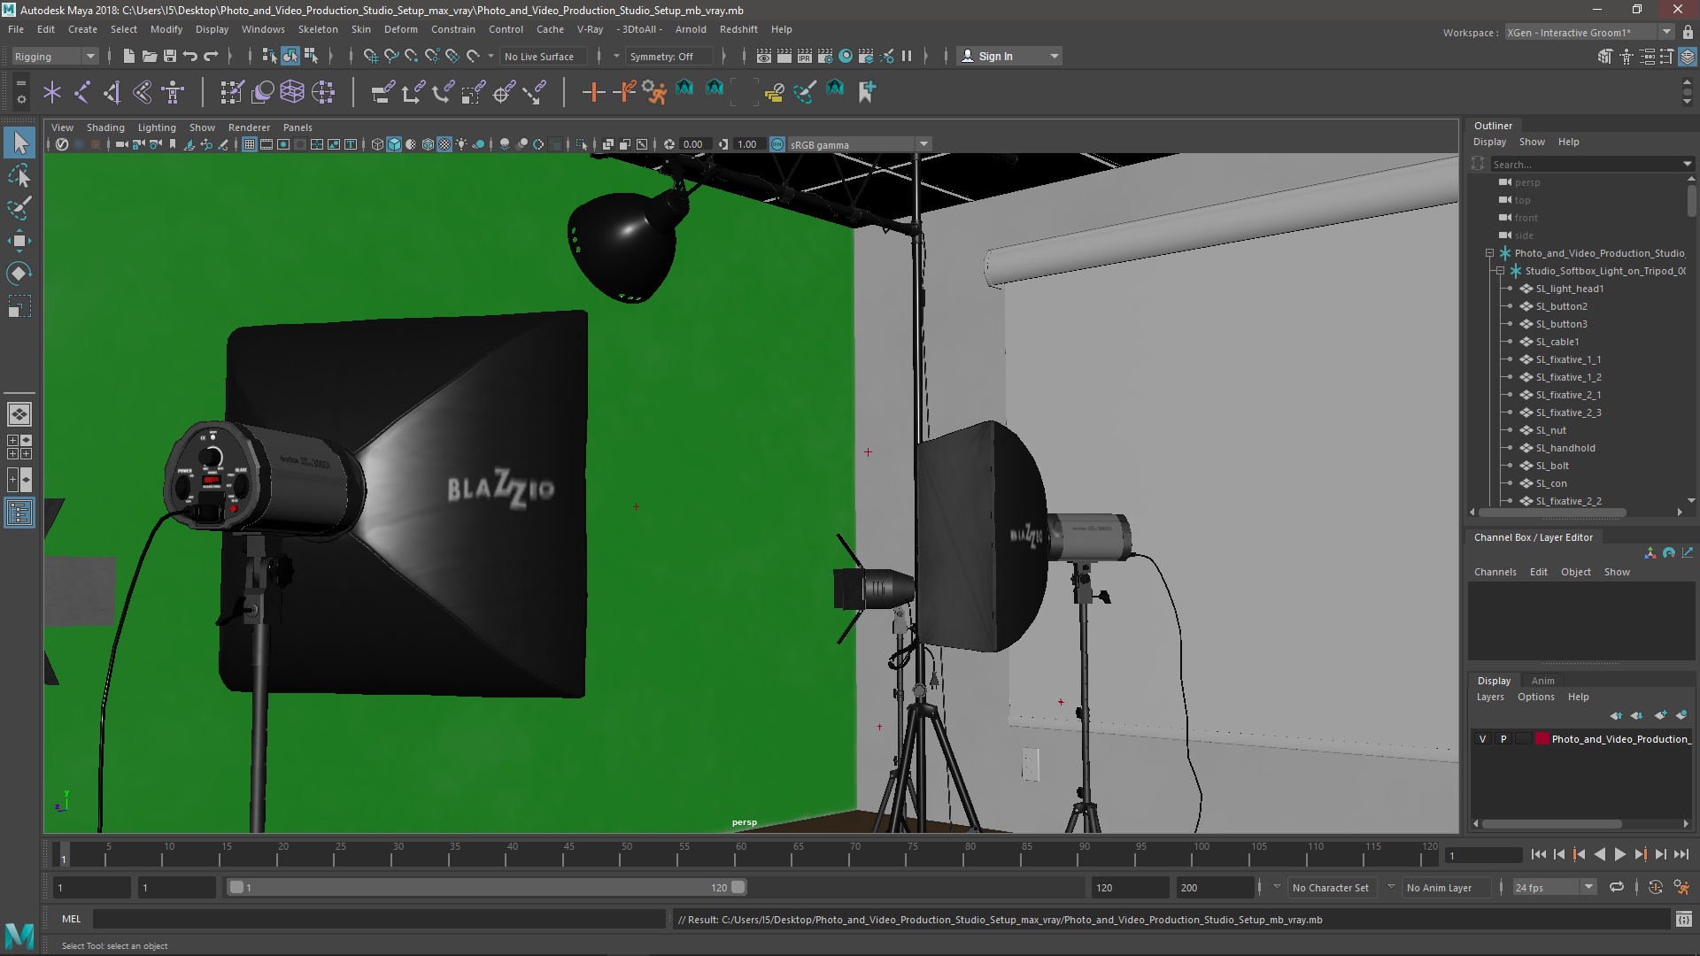The image size is (1700, 956).
Task: Open the Windows menu
Action: [263, 29]
